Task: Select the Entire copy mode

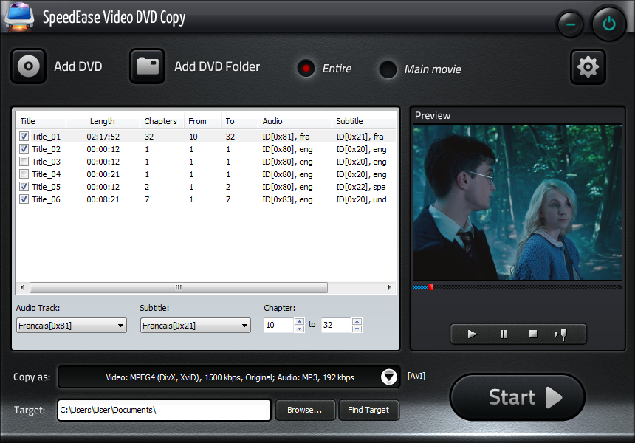Action: click(x=306, y=69)
